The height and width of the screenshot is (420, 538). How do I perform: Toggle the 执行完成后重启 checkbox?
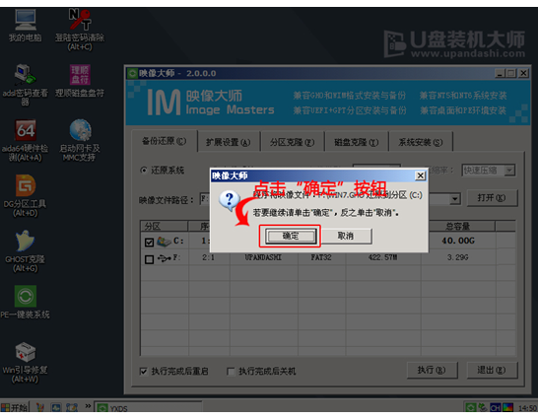pos(144,372)
